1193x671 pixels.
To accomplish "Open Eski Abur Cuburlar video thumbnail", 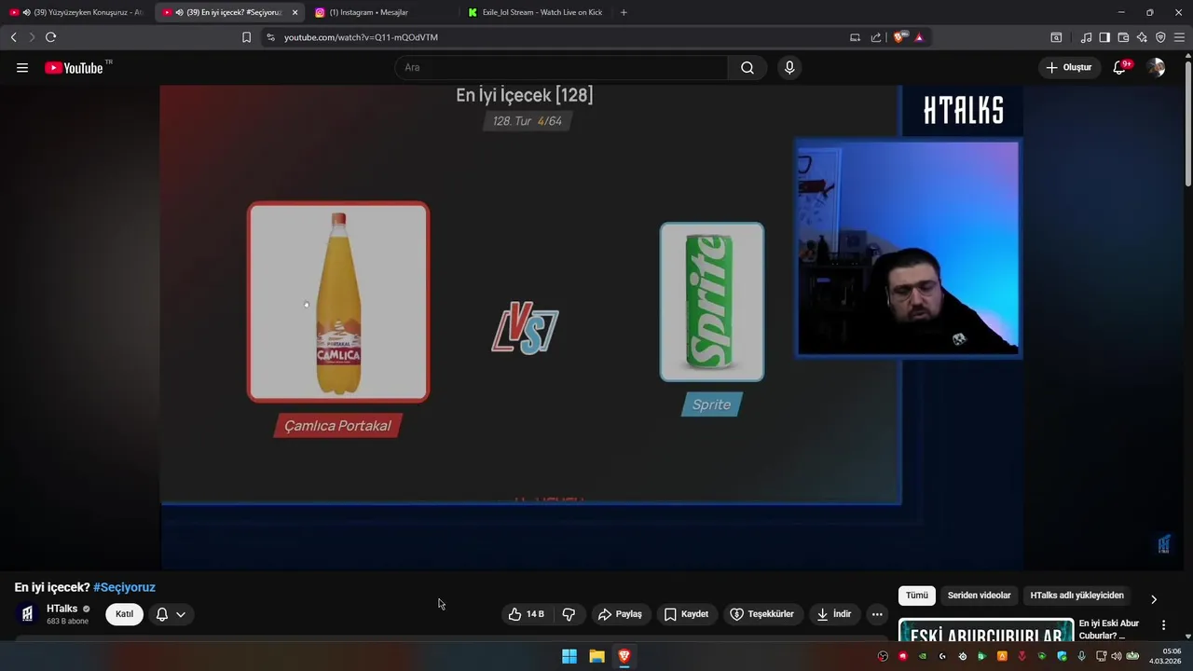I will [x=986, y=631].
